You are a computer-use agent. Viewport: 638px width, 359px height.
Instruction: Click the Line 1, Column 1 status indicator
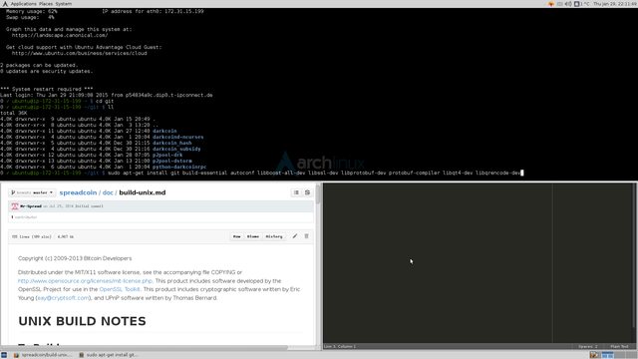pyautogui.click(x=340, y=346)
